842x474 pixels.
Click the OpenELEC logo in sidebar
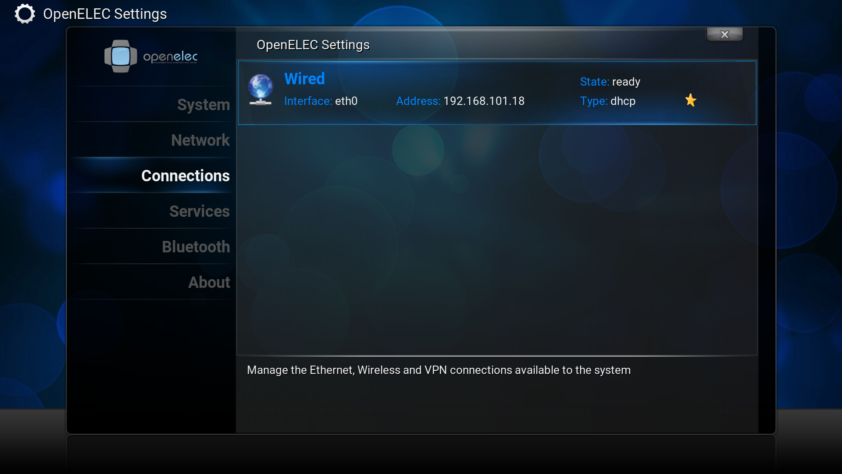pyautogui.click(x=151, y=56)
